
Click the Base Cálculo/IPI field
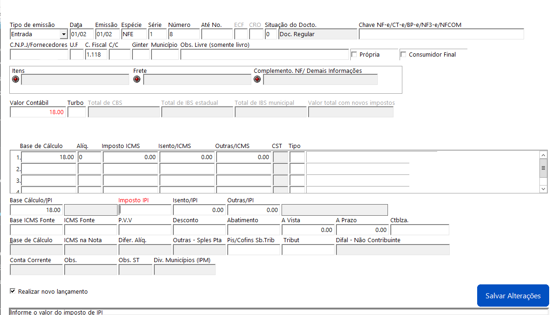click(36, 210)
